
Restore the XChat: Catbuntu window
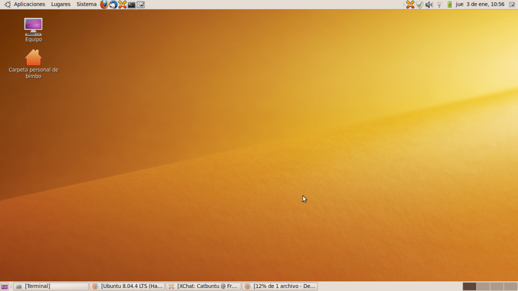point(204,286)
